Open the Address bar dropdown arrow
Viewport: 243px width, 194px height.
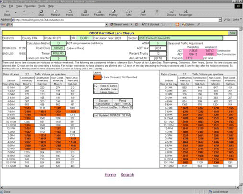[x=220, y=20]
